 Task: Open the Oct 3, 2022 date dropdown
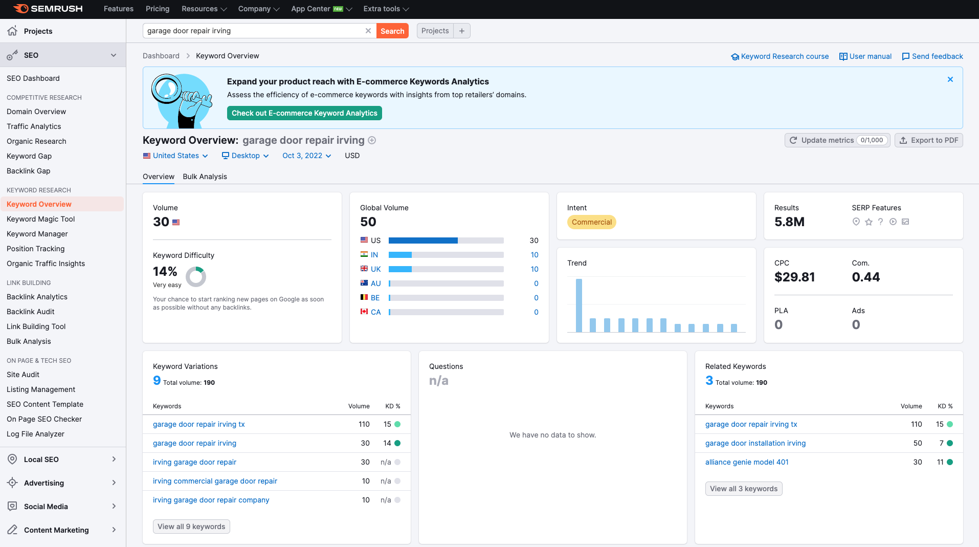[x=306, y=156]
